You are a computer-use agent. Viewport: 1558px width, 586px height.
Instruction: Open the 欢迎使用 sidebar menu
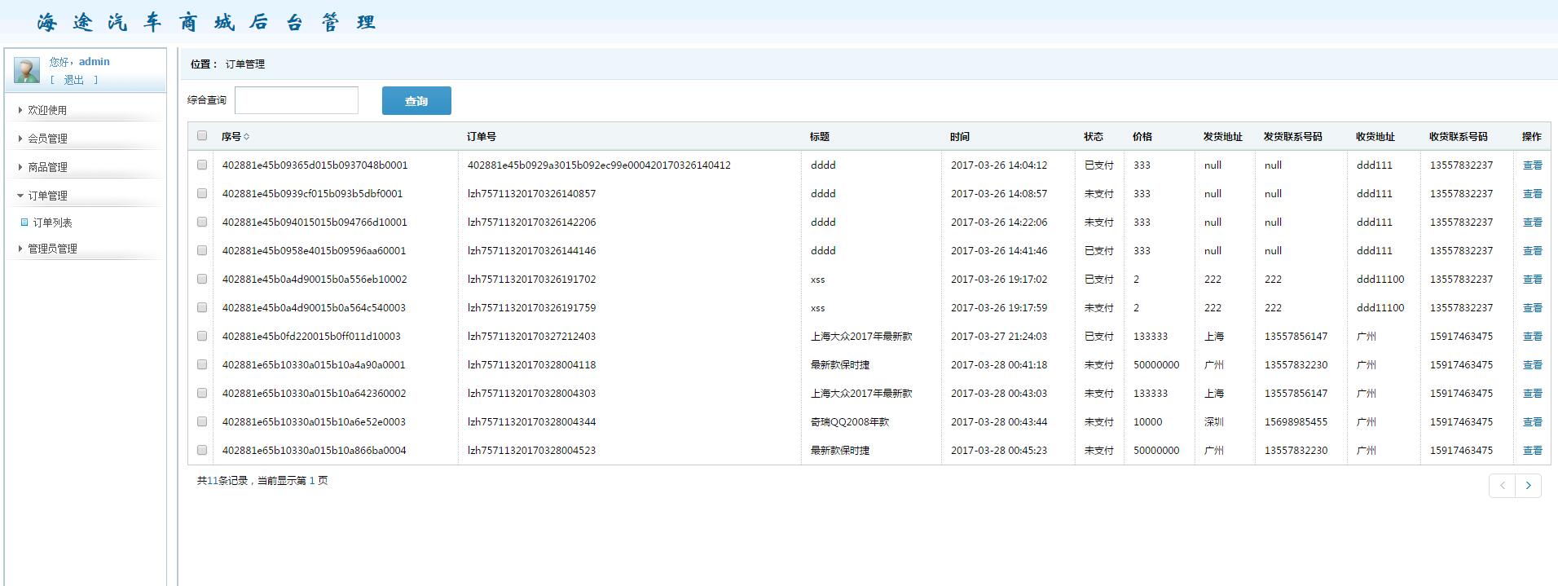tap(47, 110)
